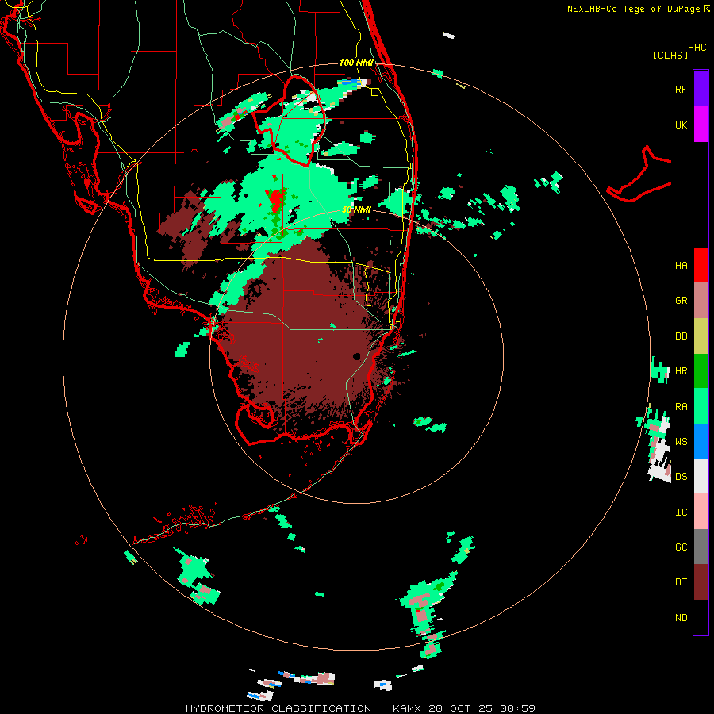Click the WS blue legend swatch
Viewport: 714px width, 714px height.
pyautogui.click(x=701, y=441)
